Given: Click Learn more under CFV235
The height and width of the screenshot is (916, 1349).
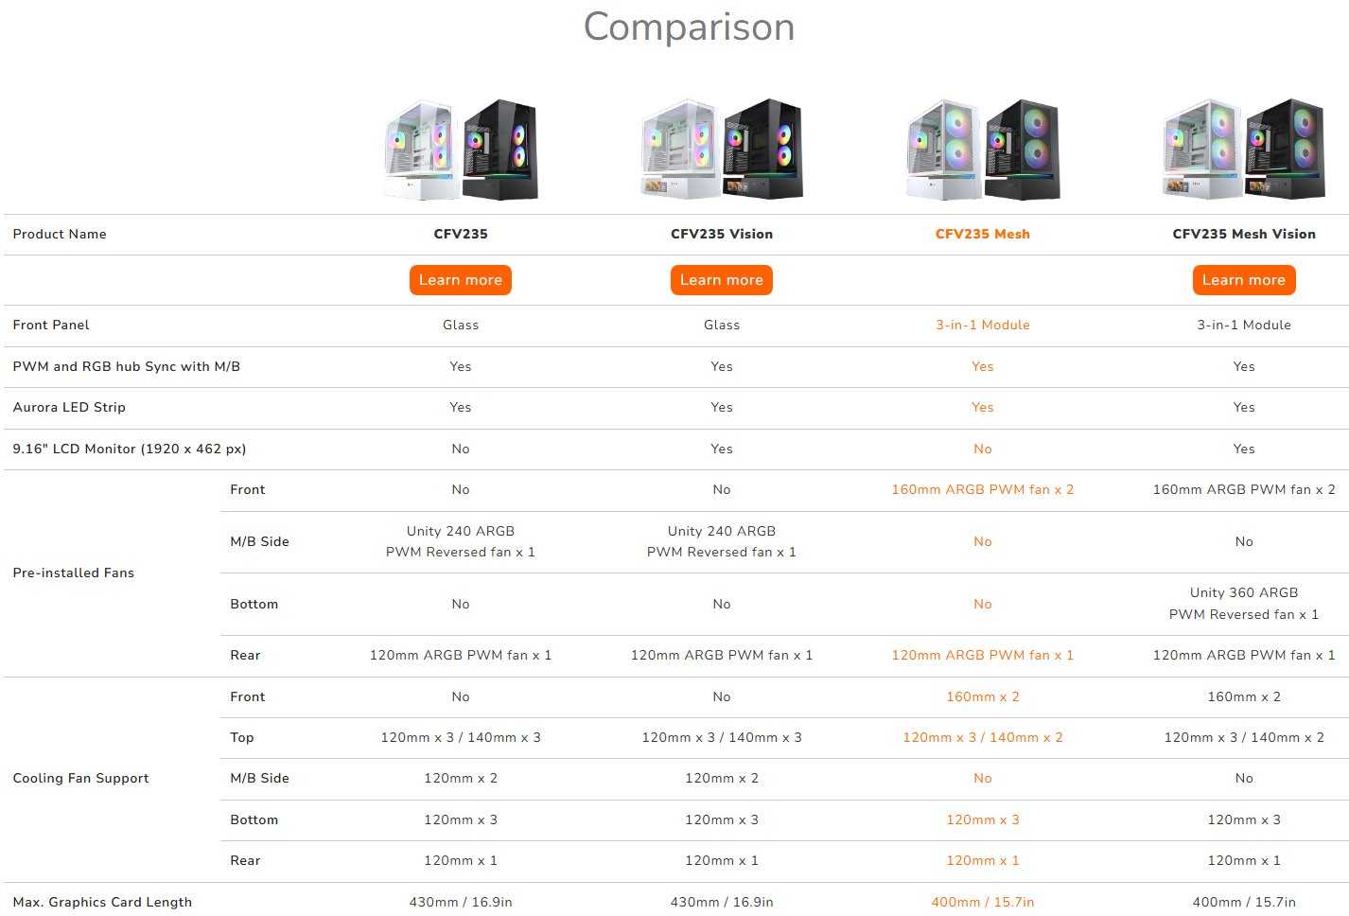Looking at the screenshot, I should [x=461, y=279].
